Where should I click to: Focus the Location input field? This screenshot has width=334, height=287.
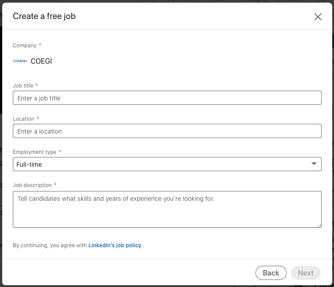click(167, 131)
